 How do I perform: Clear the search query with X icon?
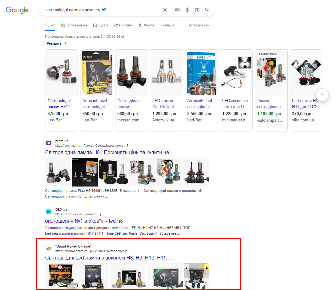point(165,10)
